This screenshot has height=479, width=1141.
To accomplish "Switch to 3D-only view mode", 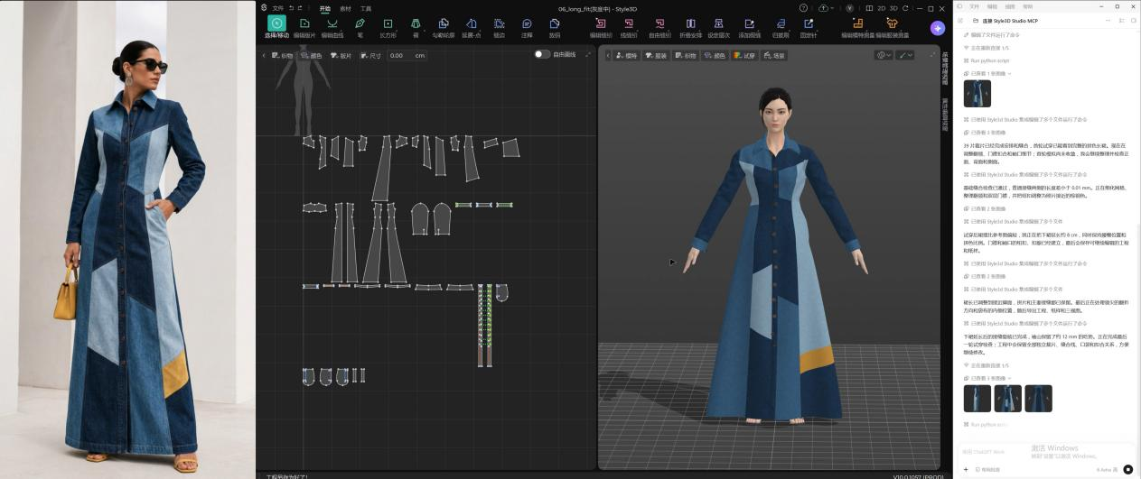I will click(893, 8).
